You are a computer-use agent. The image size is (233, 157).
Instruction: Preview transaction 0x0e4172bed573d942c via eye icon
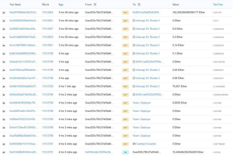coord(4,128)
